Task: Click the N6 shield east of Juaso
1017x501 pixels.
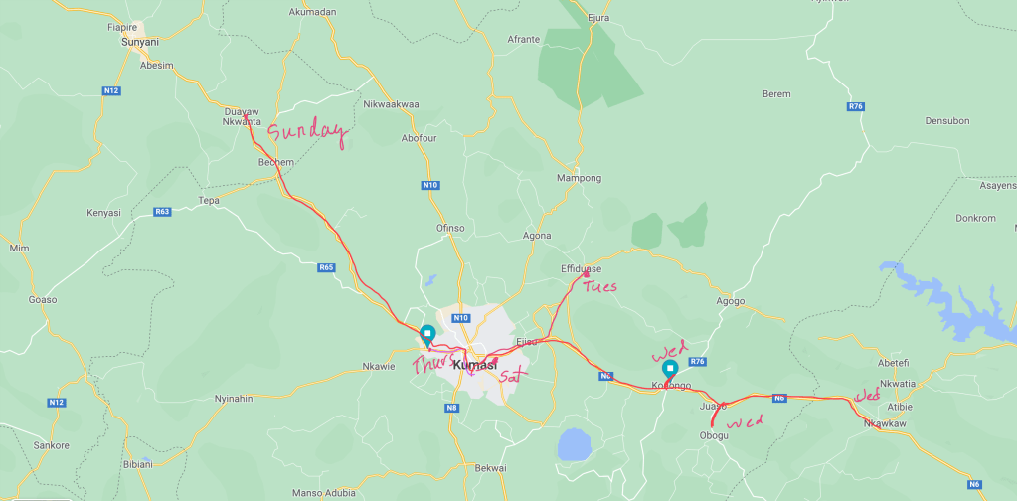Action: pos(779,398)
